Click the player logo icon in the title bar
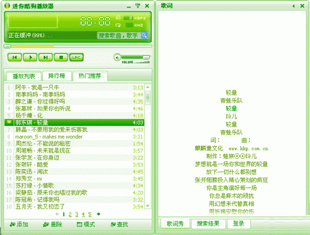The width and height of the screenshot is (310, 235). click(7, 6)
